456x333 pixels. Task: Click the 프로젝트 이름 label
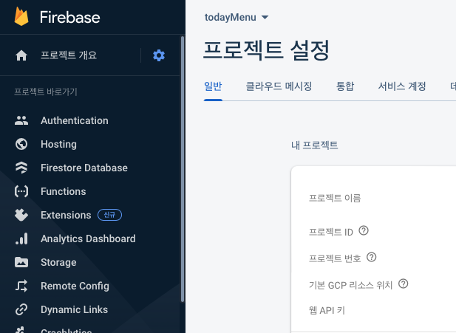(x=335, y=198)
